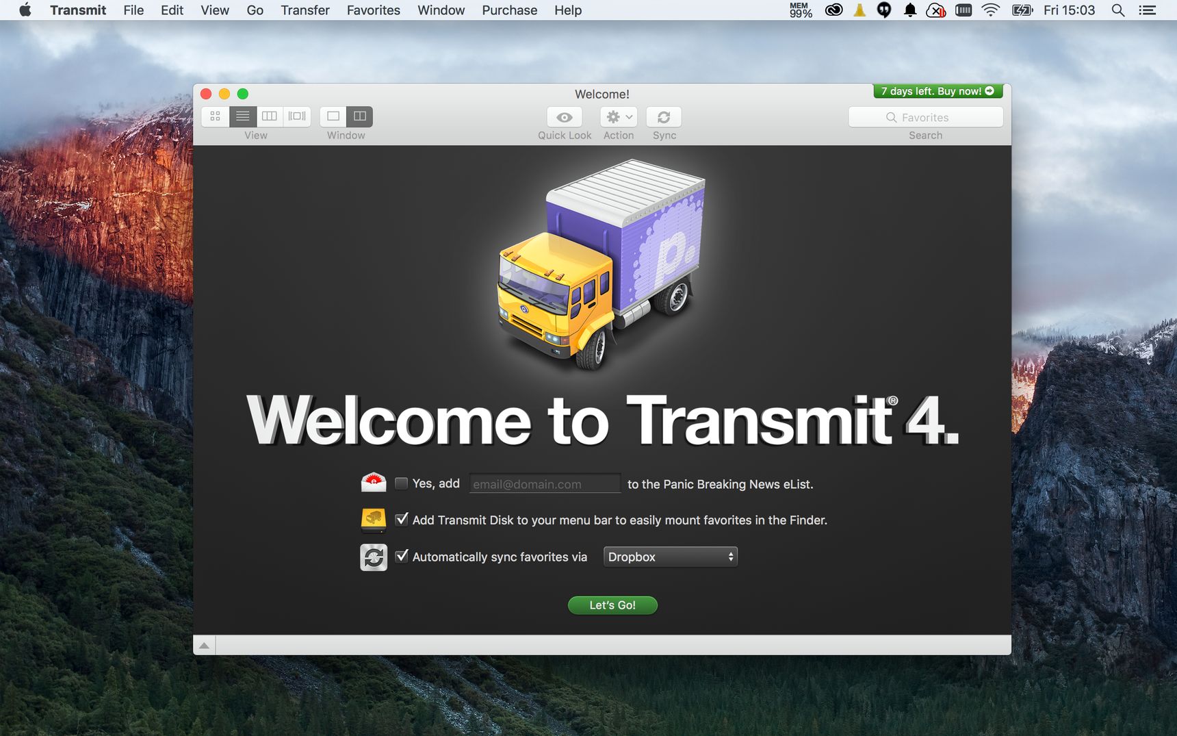Click the keyboard battery-style menu bar icon
This screenshot has width=1177, height=736.
963,10
